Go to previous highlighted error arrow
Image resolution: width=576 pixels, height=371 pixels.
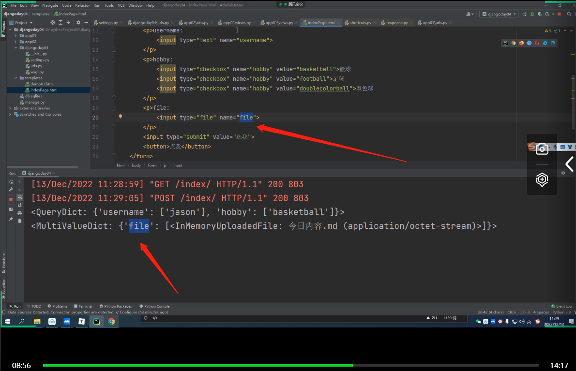(565, 30)
